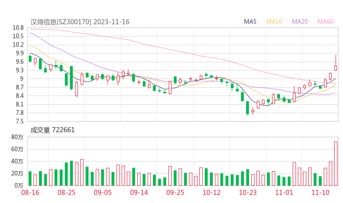Click the 09-25 date label
343x203 pixels.
175,192
